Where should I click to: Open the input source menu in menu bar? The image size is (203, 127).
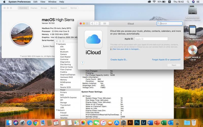pos(170,2)
